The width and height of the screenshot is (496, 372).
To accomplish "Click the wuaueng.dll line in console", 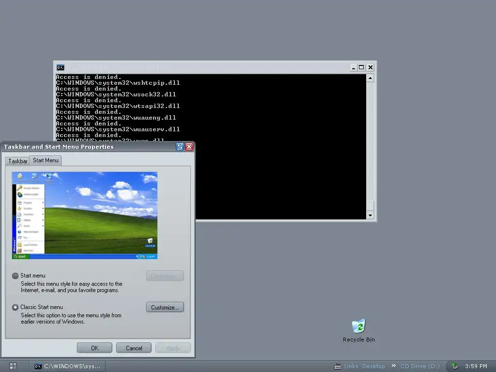I will coord(116,118).
